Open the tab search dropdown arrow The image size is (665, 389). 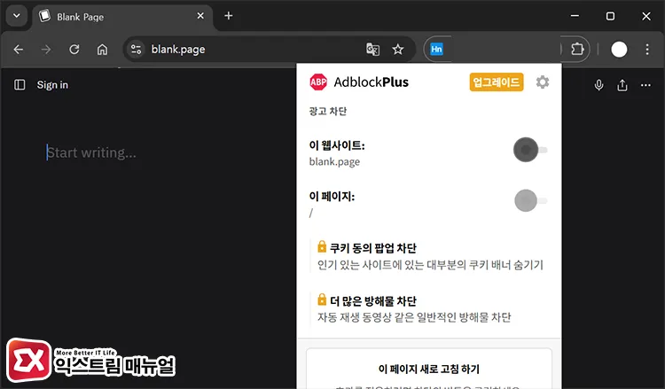(x=17, y=16)
